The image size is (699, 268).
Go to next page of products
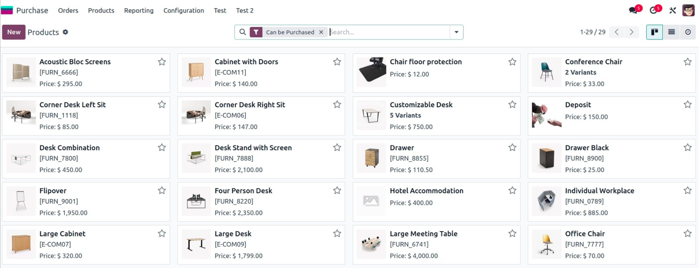(632, 32)
